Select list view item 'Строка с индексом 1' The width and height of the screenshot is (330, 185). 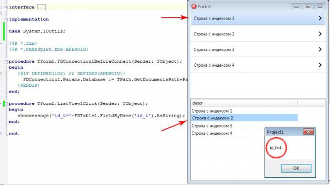pos(258,18)
